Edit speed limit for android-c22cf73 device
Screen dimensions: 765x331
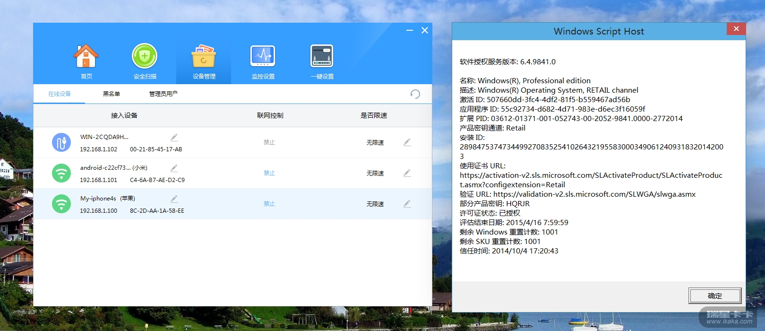(407, 173)
